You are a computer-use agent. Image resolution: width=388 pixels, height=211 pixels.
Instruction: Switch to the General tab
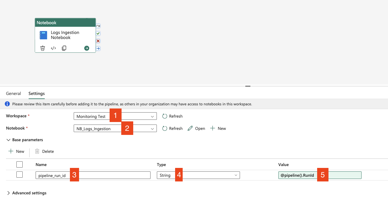pyautogui.click(x=14, y=93)
